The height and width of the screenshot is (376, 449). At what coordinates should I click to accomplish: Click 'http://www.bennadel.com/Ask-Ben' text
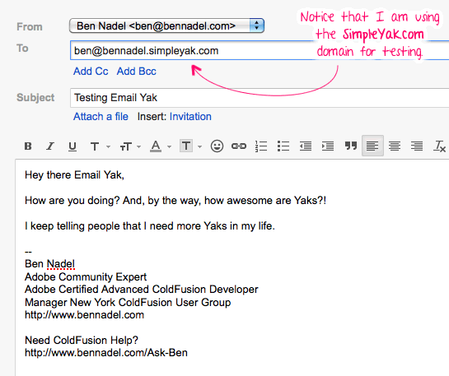coord(106,353)
